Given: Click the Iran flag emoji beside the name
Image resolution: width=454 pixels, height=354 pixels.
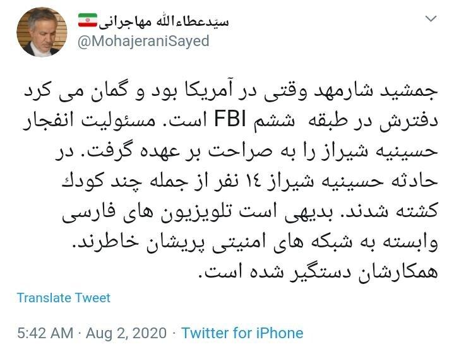Looking at the screenshot, I should coord(87,20).
